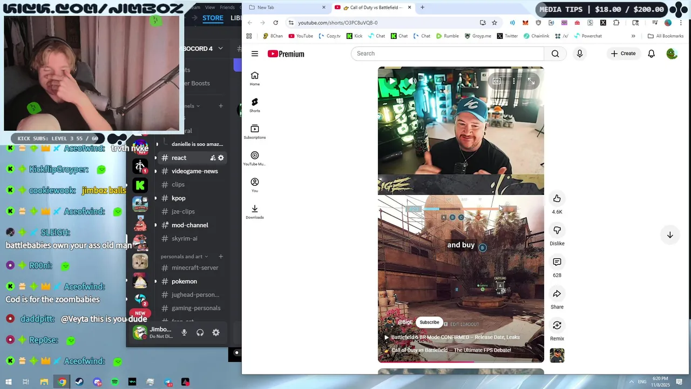The width and height of the screenshot is (691, 389).
Task: Open All Bookmarks folder
Action: coord(666,36)
